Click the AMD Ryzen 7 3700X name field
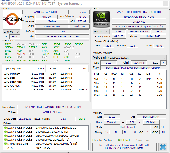Image resolution: width=170 pixels, height=153 pixels. tap(45, 12)
